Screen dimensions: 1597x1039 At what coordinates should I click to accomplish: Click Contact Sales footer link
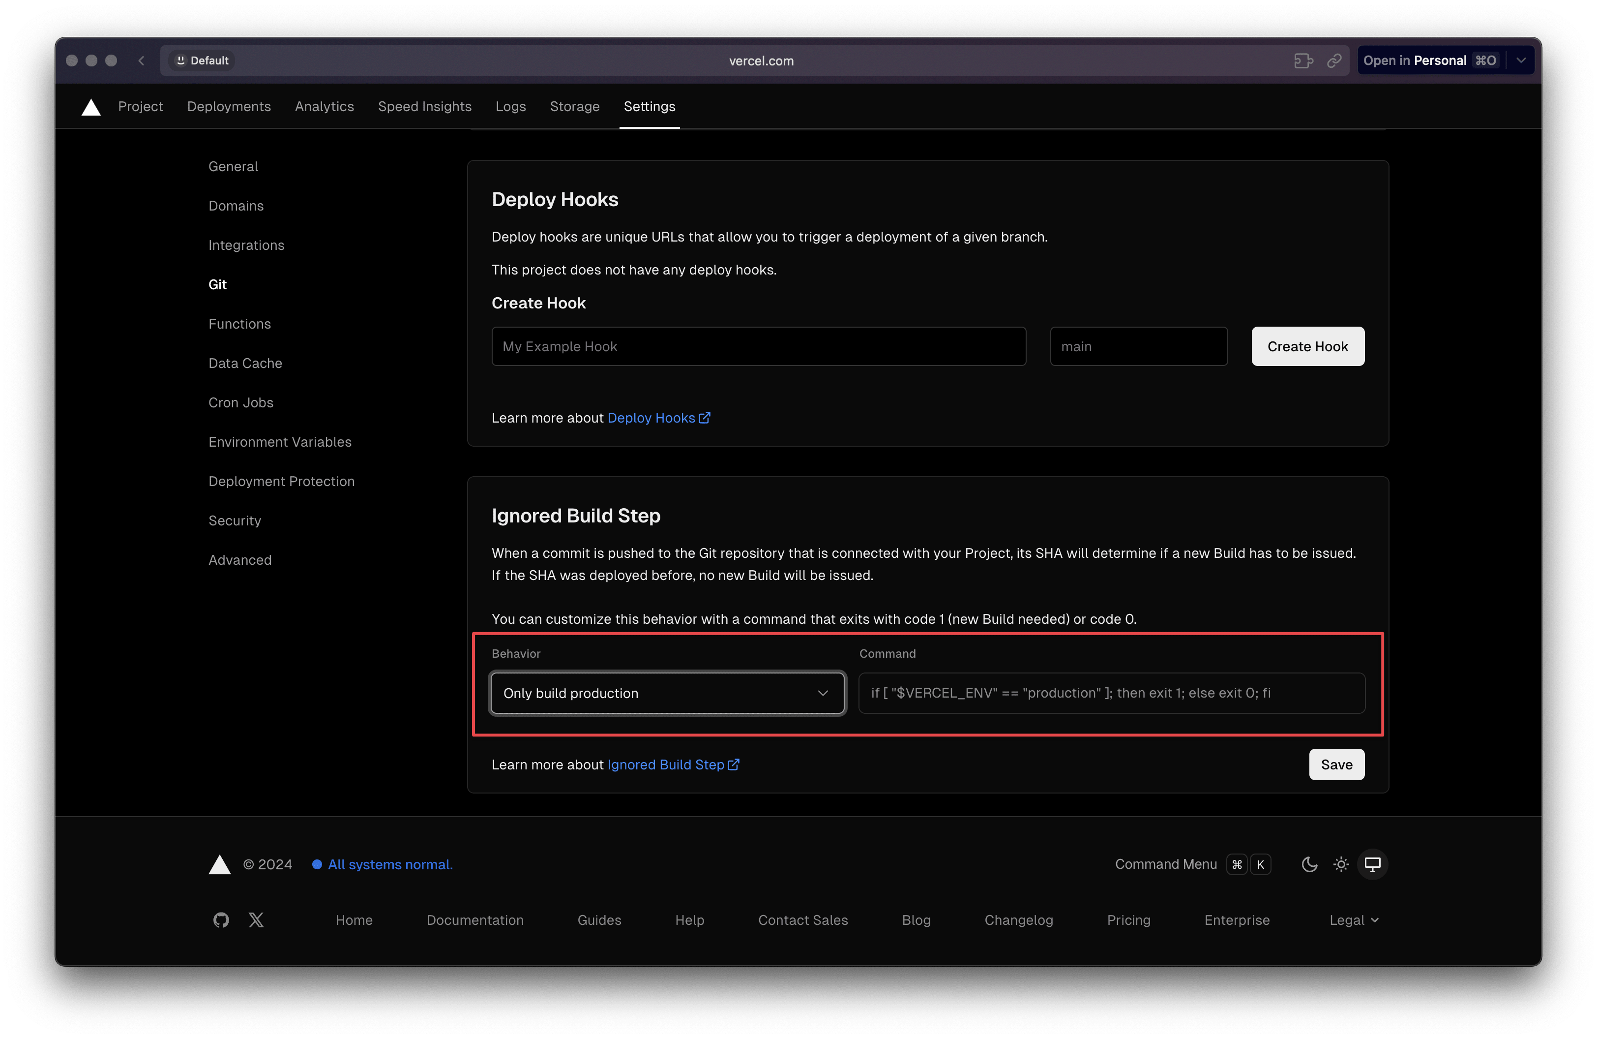pos(802,919)
